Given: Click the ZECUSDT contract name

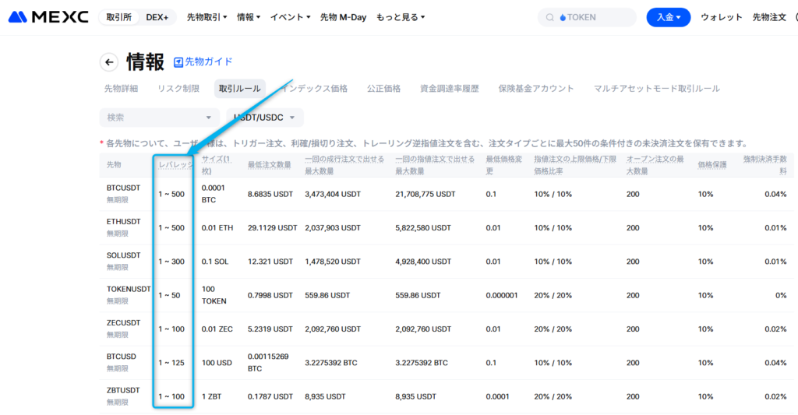Looking at the screenshot, I should tap(123, 322).
